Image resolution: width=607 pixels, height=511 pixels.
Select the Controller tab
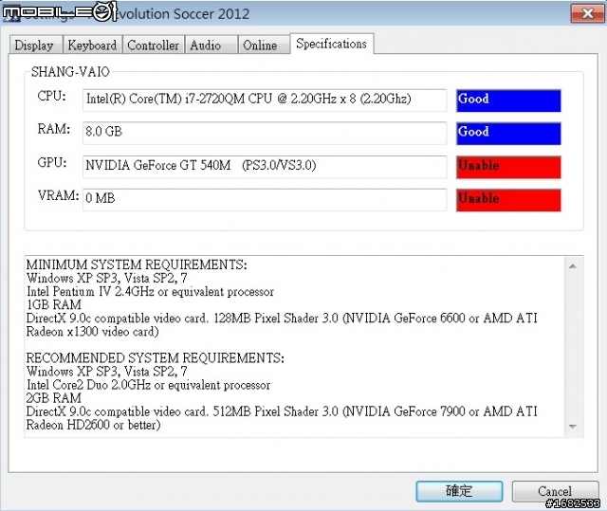pos(154,45)
